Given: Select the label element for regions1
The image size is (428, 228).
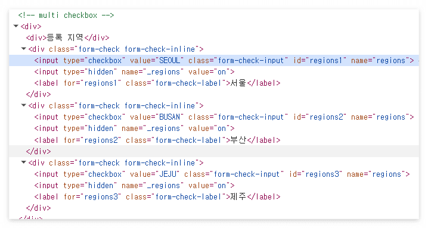Looking at the screenshot, I should [x=157, y=83].
